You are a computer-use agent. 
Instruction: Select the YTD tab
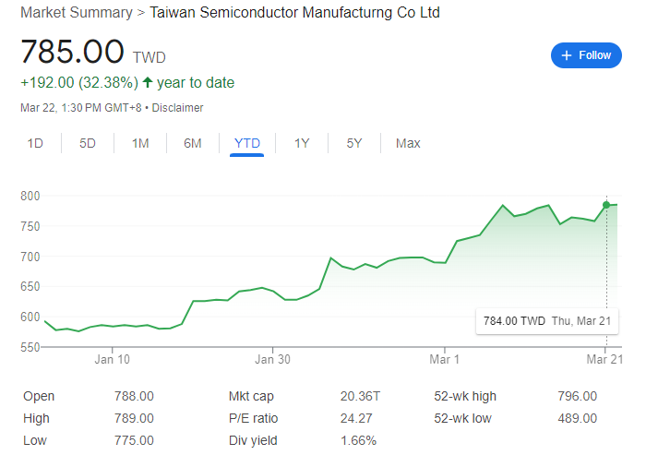(246, 143)
